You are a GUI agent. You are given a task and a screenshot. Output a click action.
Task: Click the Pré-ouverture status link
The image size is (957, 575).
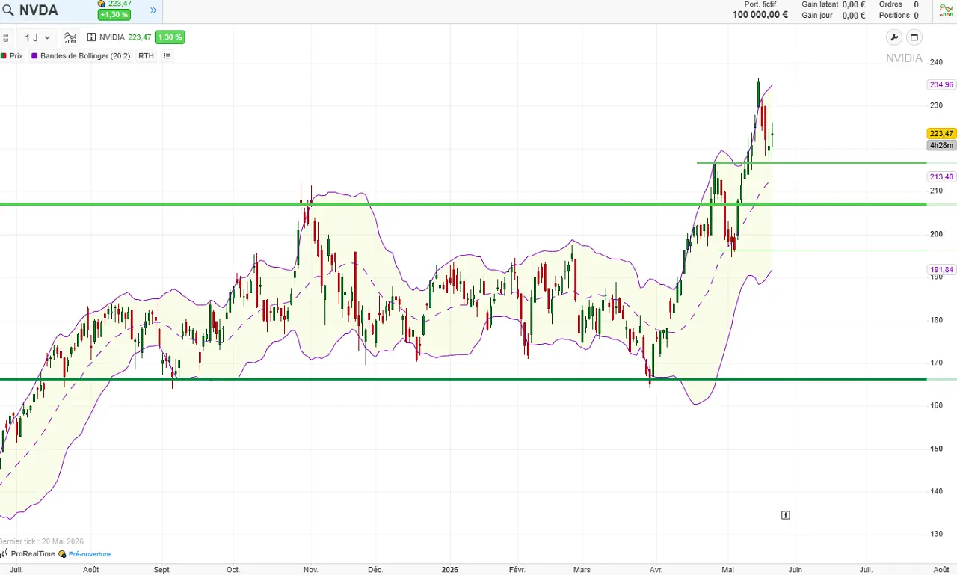[90, 554]
